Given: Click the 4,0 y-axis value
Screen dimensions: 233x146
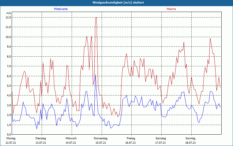Looking at the screenshot, I should click(x=9, y=95).
